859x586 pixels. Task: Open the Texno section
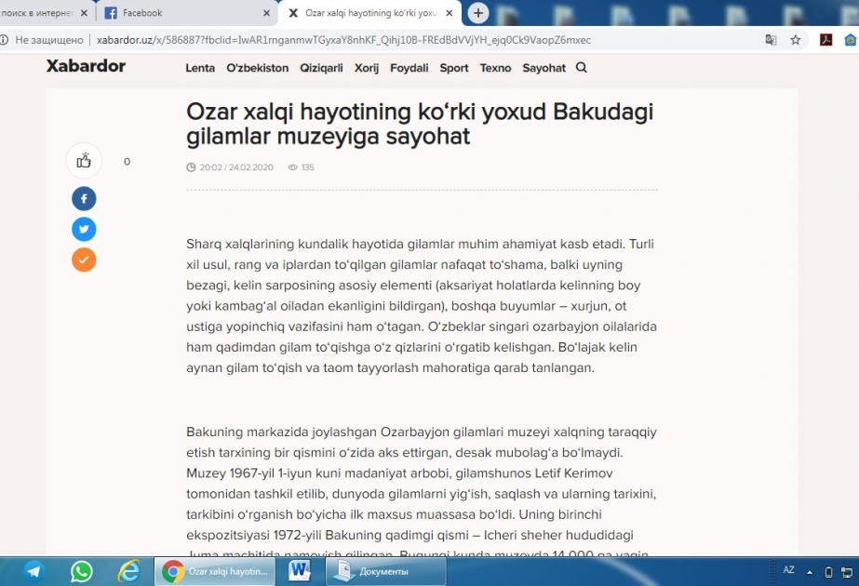[495, 68]
